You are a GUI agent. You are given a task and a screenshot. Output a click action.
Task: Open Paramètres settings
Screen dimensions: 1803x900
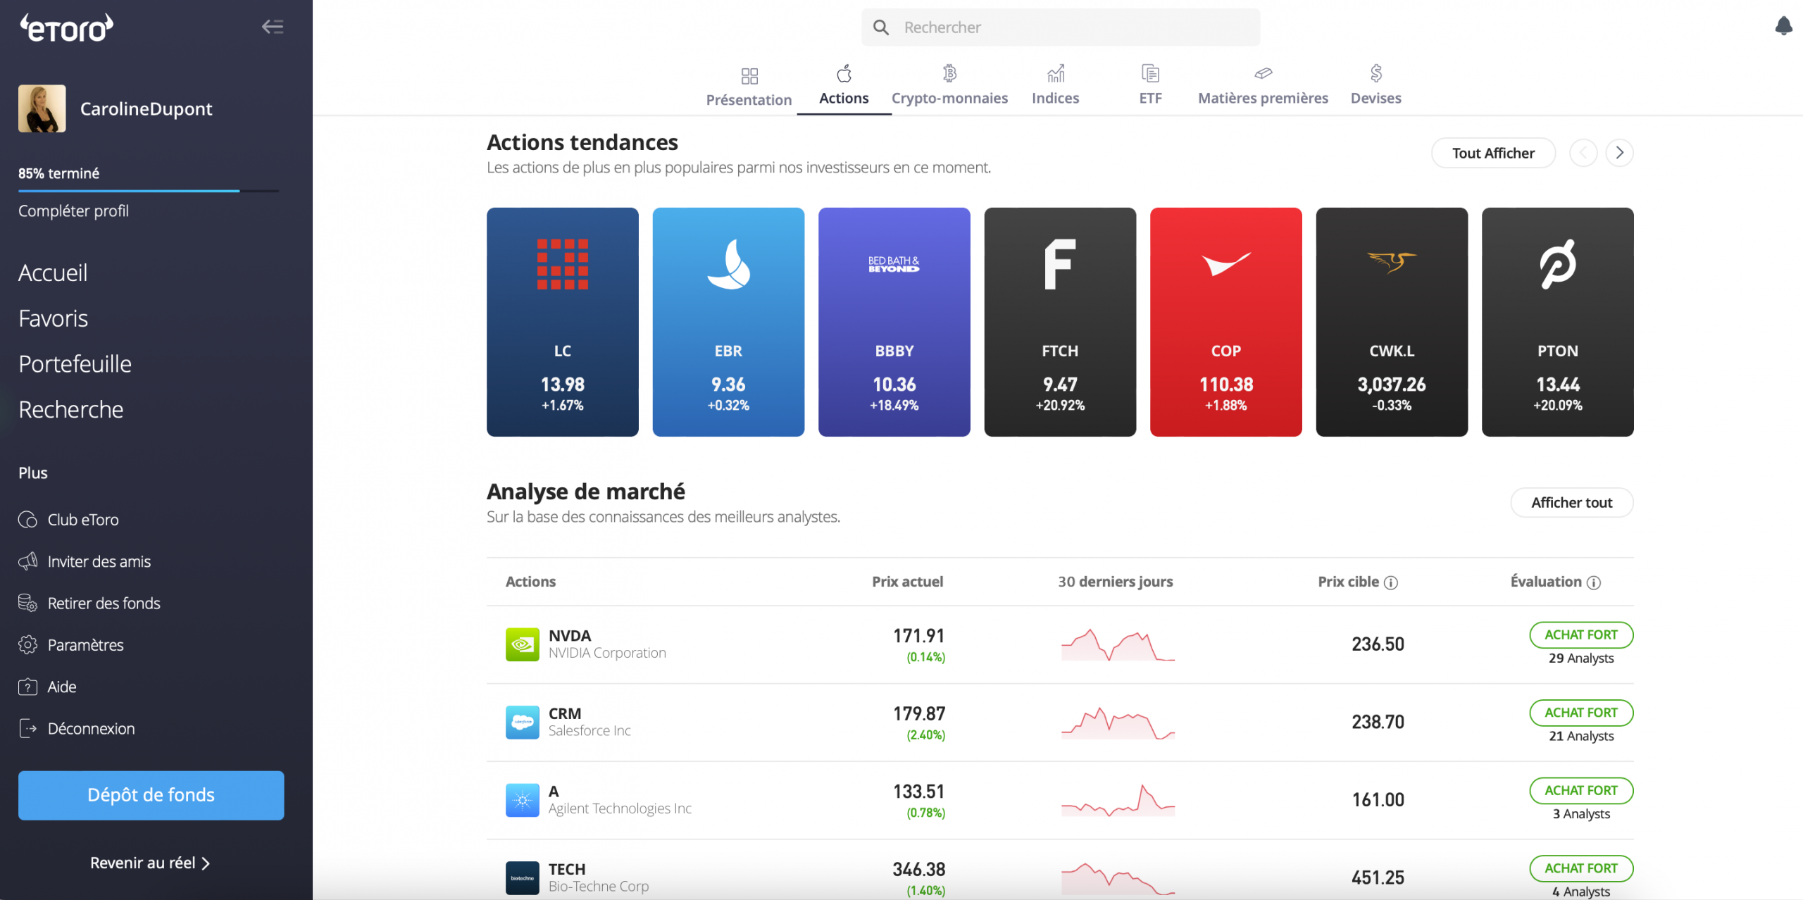coord(85,644)
